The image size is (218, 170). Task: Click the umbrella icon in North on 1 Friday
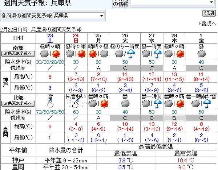coord(207,104)
